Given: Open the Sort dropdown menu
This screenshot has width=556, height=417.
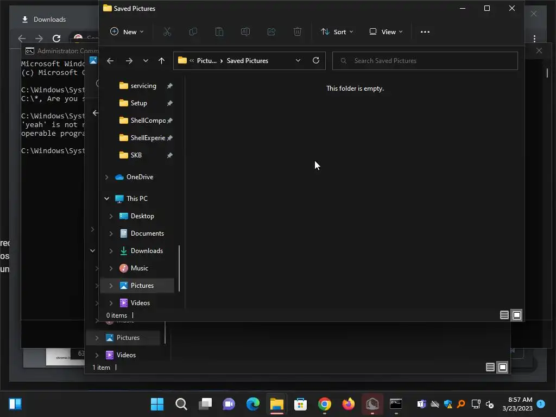Looking at the screenshot, I should (337, 32).
